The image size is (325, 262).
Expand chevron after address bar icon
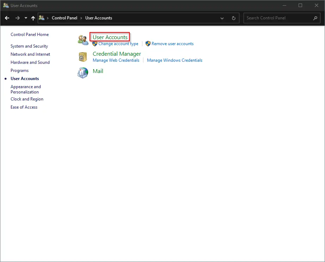pyautogui.click(x=48, y=18)
